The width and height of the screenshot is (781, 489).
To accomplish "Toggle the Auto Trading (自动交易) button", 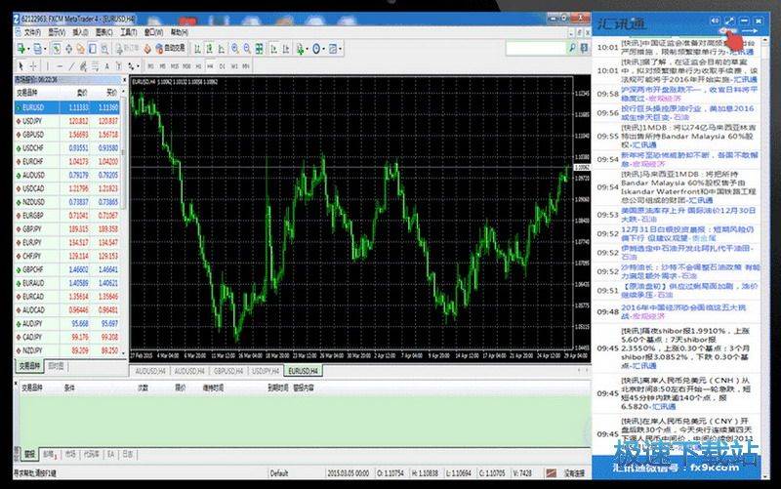I will (171, 48).
